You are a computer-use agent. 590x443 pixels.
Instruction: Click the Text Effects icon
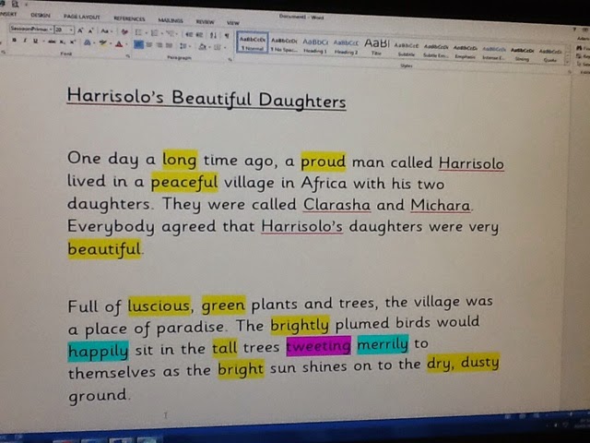click(88, 42)
